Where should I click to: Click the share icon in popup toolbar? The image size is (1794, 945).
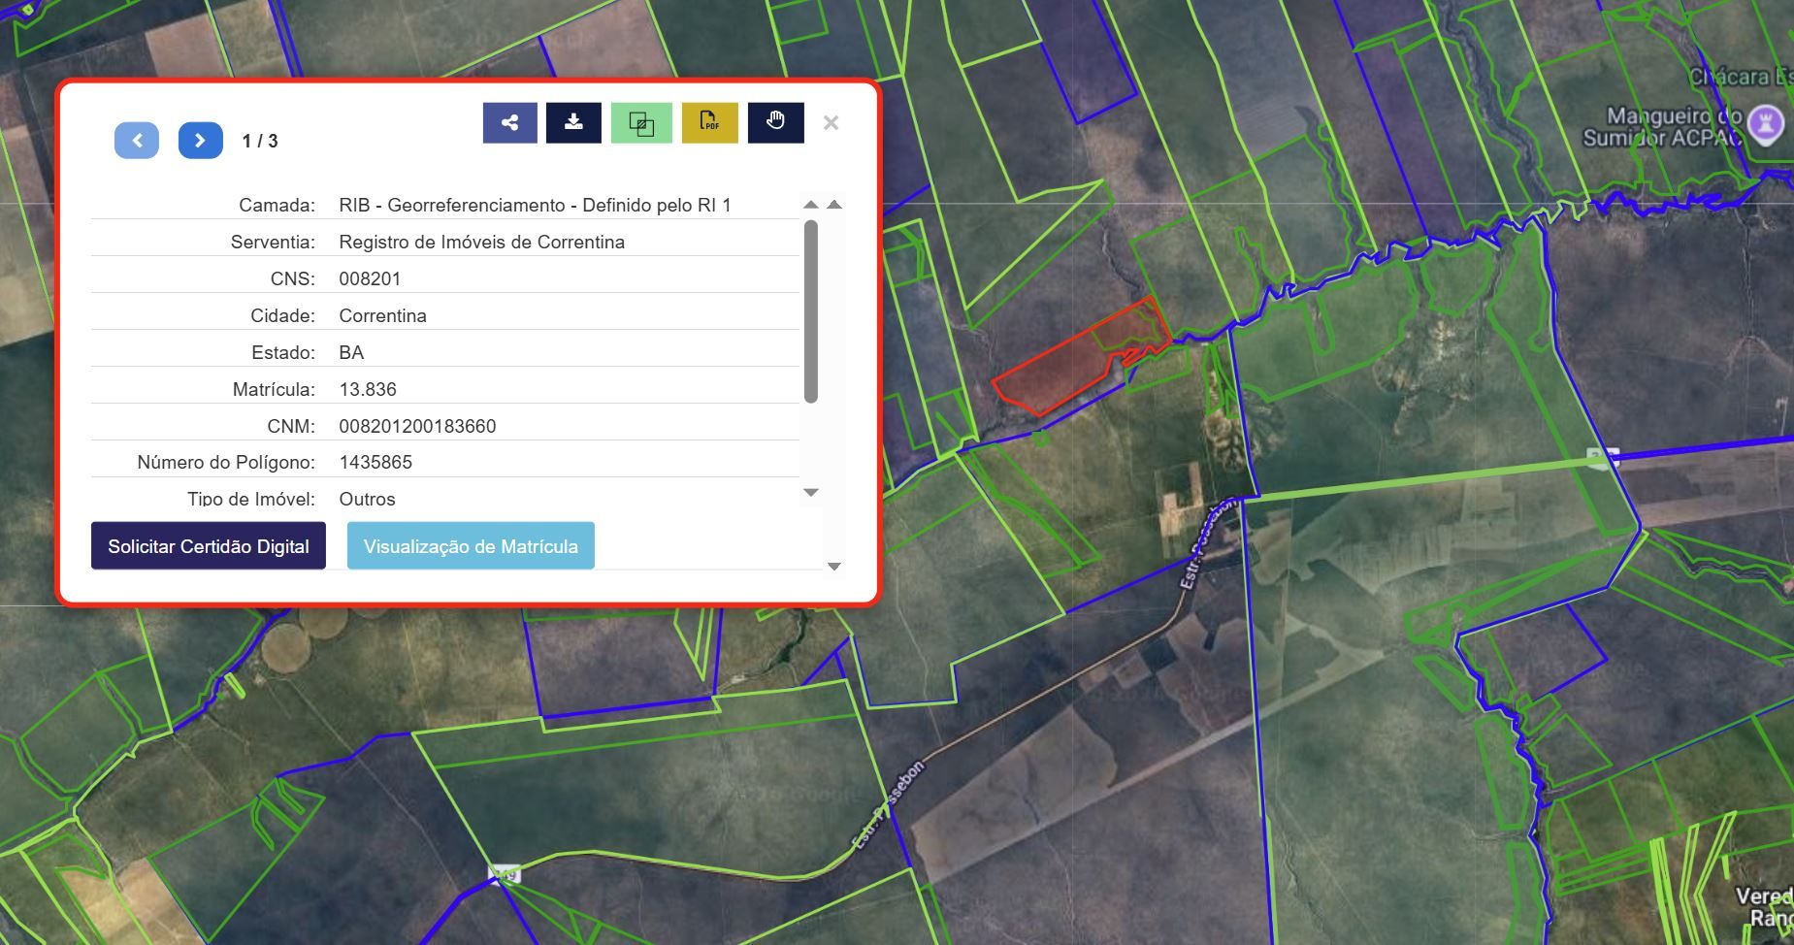pos(510,123)
